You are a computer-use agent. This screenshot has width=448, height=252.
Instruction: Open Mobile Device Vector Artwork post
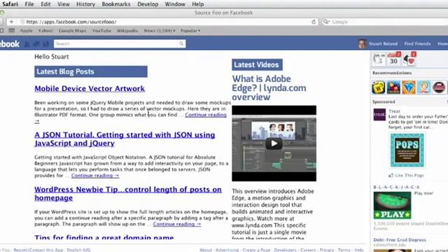(90, 89)
